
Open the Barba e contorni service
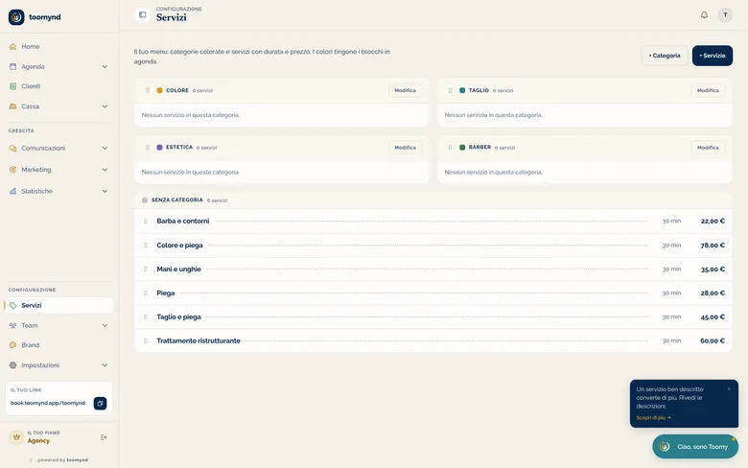tap(433, 221)
